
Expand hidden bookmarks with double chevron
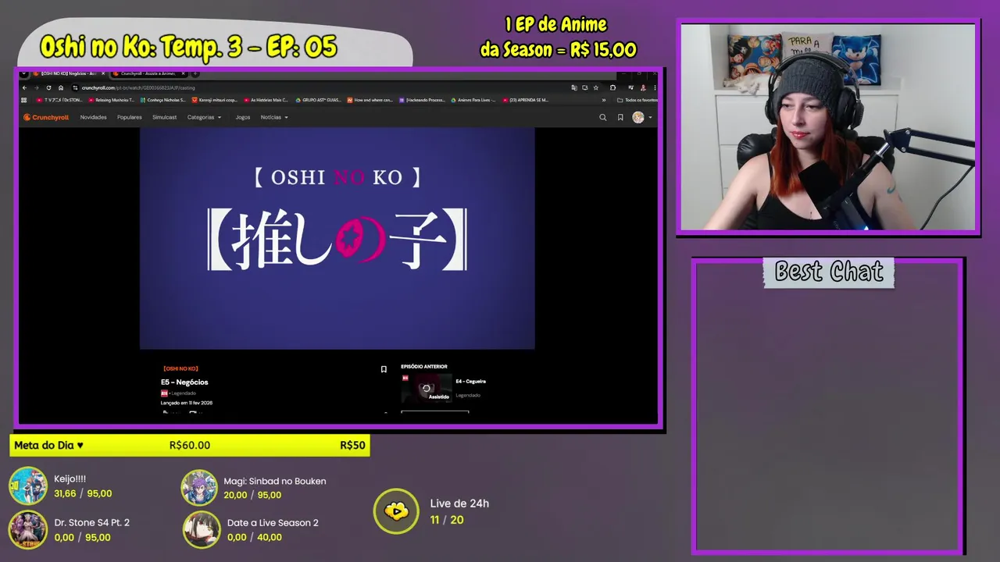(603, 100)
